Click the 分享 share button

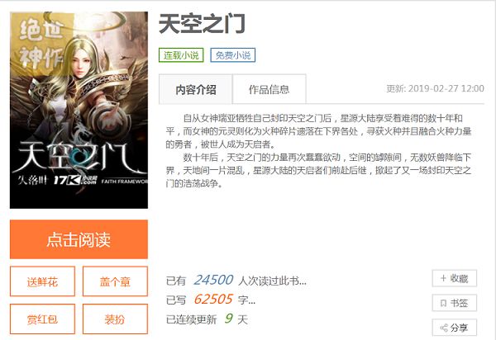455,328
